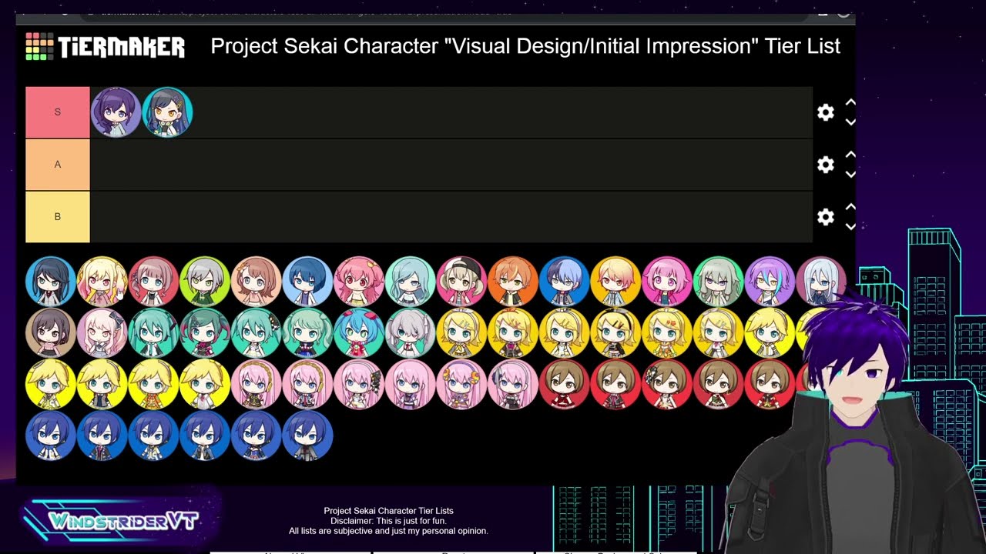Click the tier list title text
Viewport: 986px width, 554px height.
pos(525,46)
